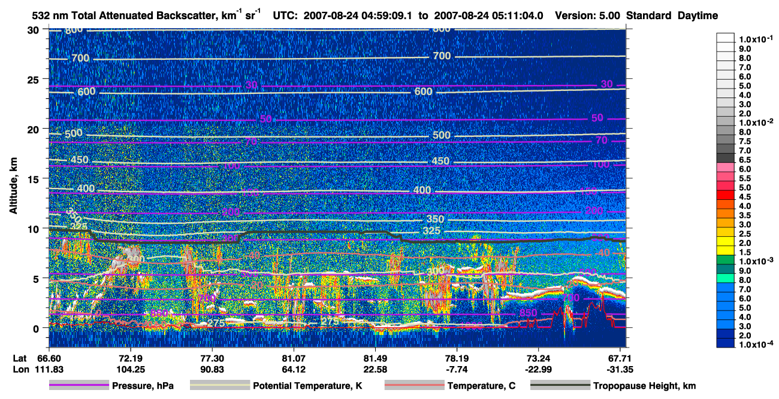779x399 pixels.
Task: Click the 'Standard' word in the header
Action: coord(648,16)
